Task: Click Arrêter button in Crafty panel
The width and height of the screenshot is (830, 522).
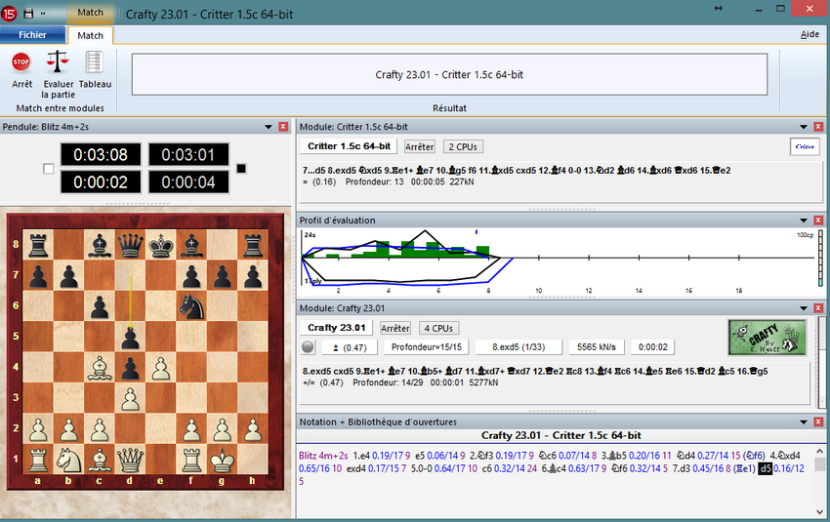Action: pyautogui.click(x=394, y=329)
